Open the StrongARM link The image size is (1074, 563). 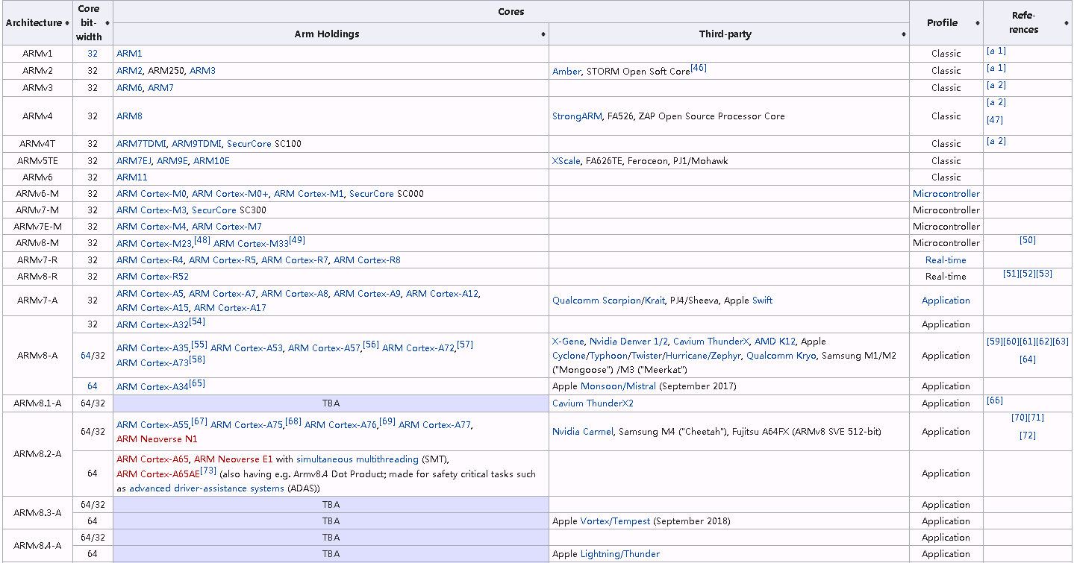(x=577, y=116)
